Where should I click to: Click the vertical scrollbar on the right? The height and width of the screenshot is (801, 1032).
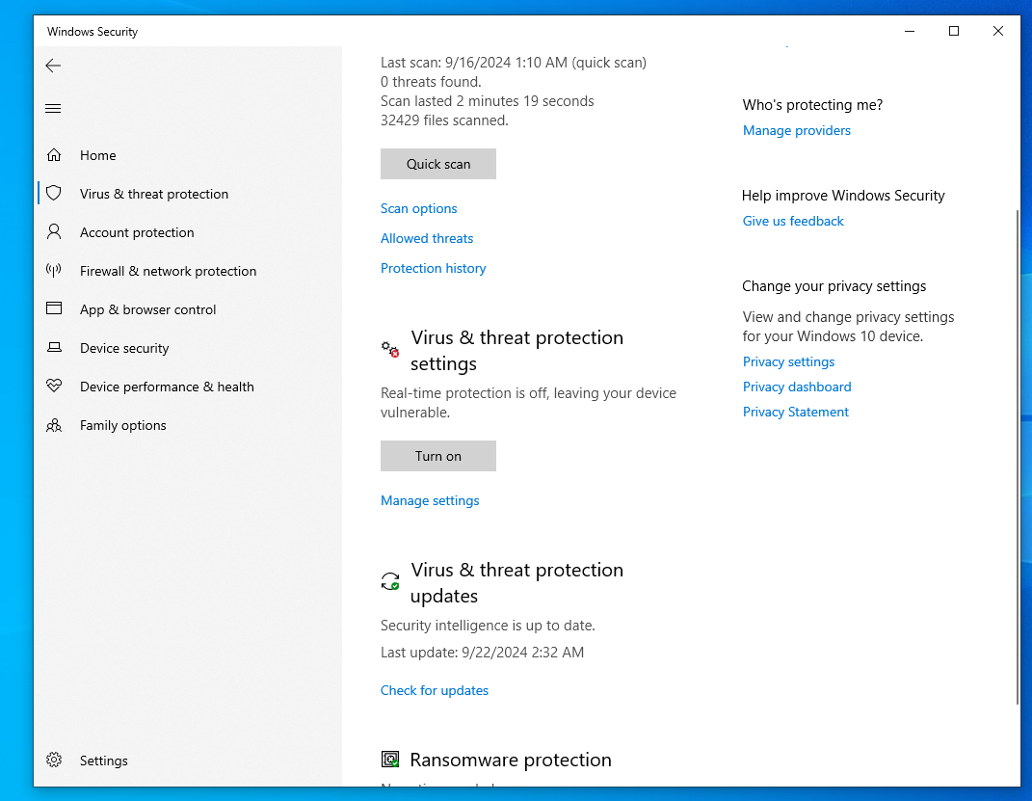tap(1016, 453)
